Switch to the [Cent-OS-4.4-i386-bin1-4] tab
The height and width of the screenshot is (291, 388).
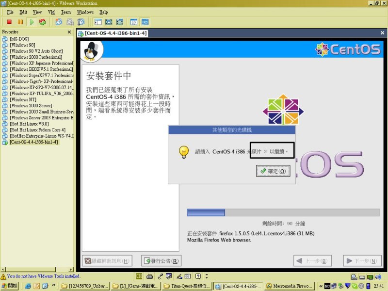[x=113, y=33]
